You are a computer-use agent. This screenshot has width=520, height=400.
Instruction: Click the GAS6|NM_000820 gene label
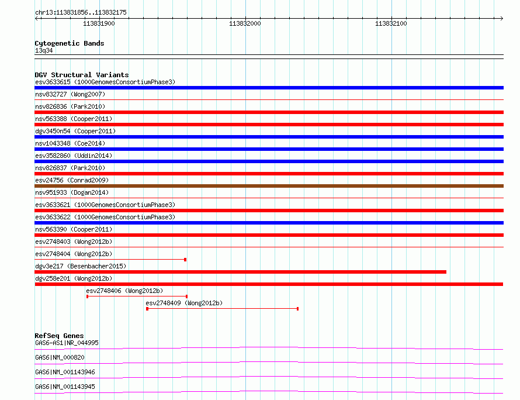[60, 357]
